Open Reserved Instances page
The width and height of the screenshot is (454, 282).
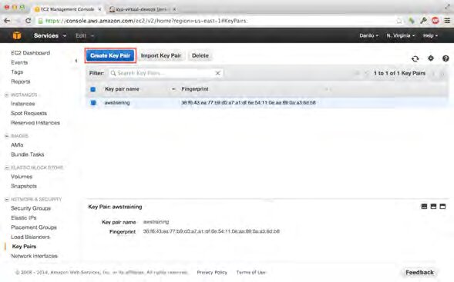35,123
